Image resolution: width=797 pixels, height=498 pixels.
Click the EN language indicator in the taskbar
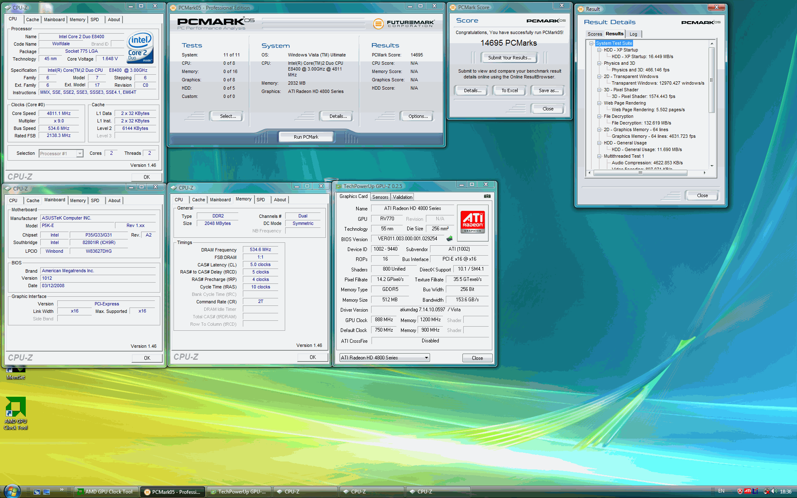tap(721, 491)
